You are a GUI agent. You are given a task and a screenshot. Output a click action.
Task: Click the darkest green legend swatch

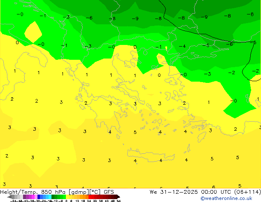point(53,197)
